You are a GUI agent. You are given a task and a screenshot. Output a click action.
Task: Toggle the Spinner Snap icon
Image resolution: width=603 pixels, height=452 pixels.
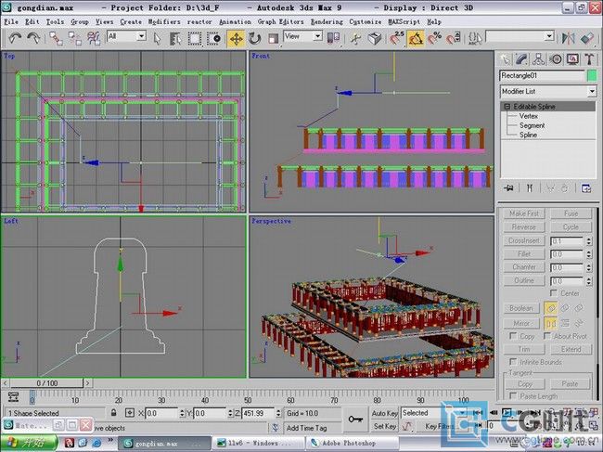[x=454, y=38]
